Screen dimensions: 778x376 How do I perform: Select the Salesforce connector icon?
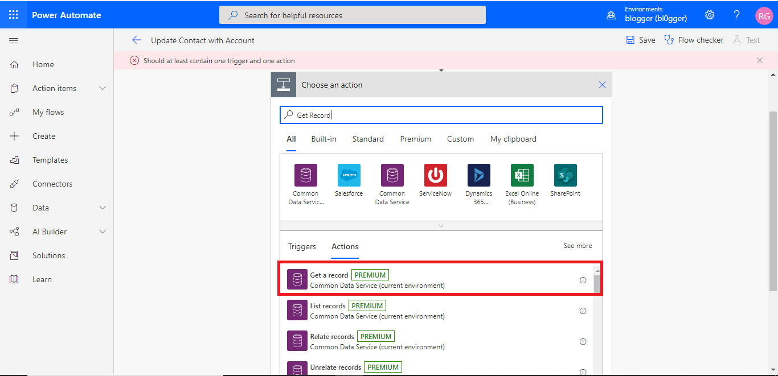pyautogui.click(x=349, y=175)
